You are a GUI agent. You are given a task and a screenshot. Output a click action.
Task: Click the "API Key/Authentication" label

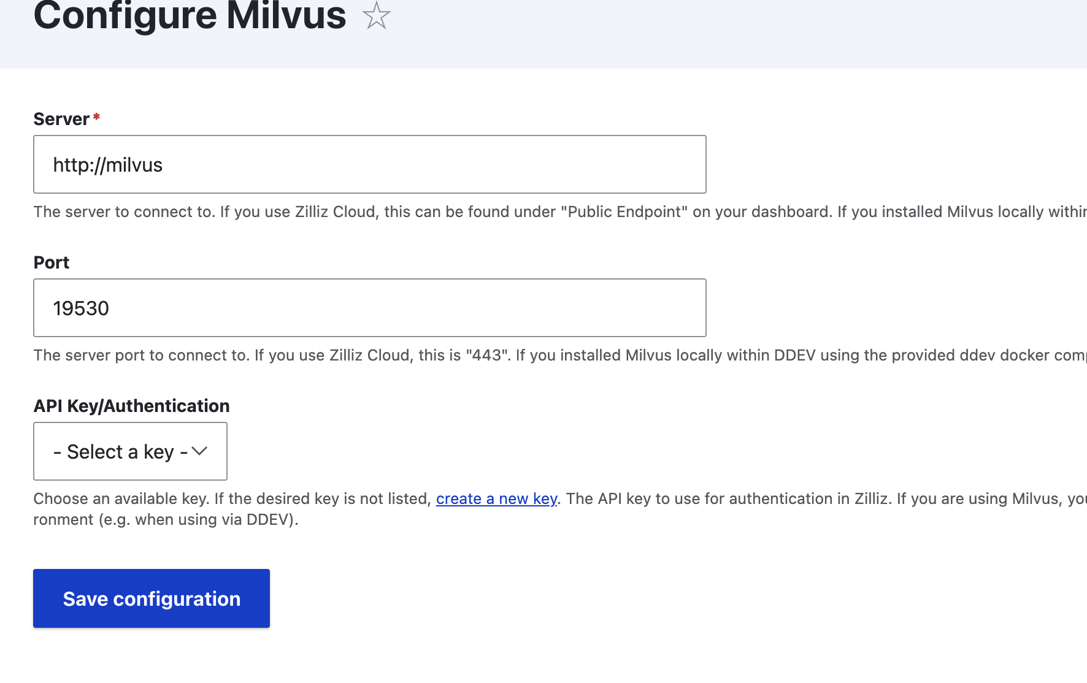pos(131,406)
